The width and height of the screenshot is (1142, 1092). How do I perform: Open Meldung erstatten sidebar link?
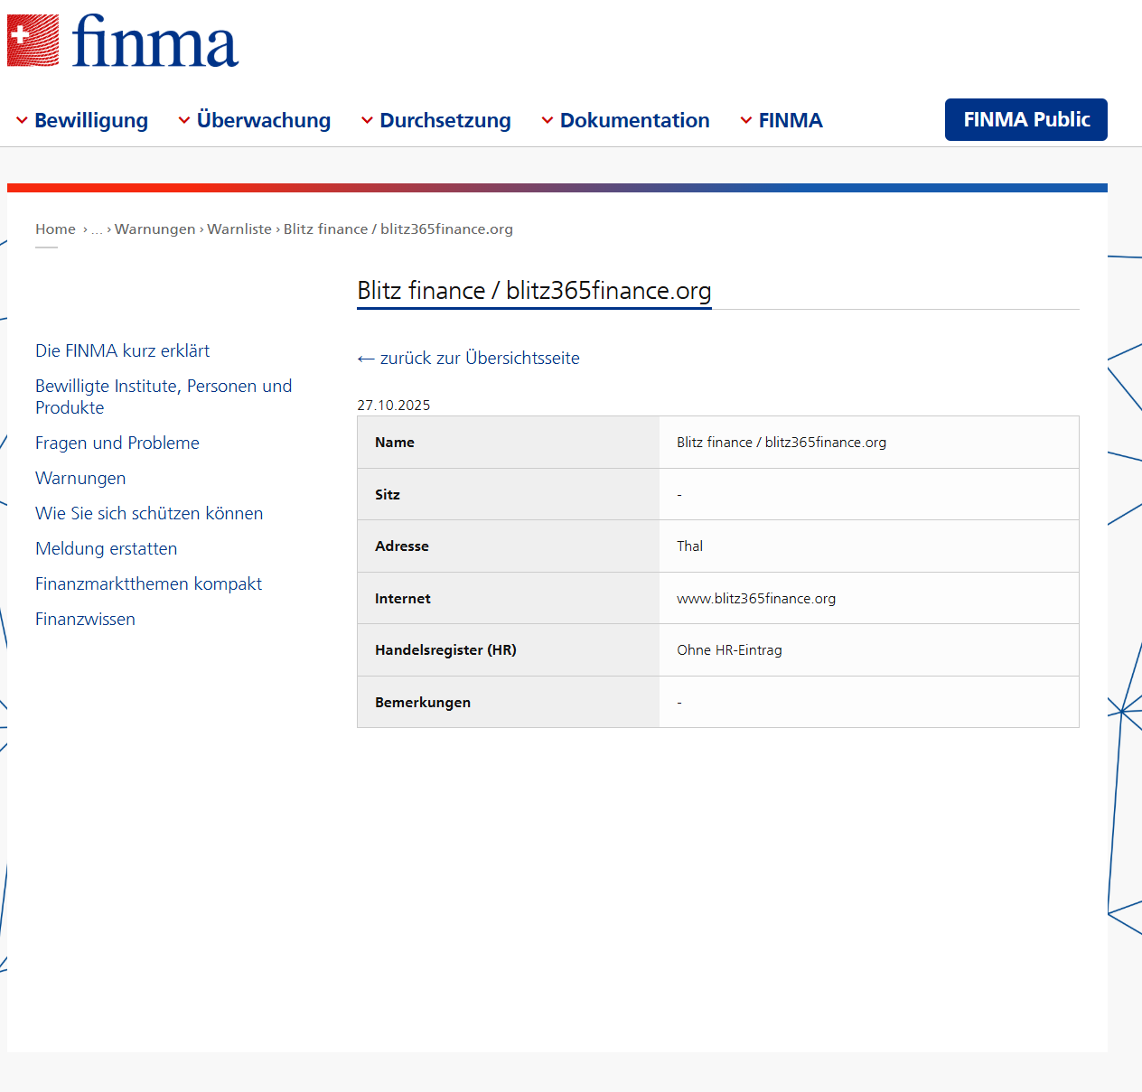click(x=107, y=548)
